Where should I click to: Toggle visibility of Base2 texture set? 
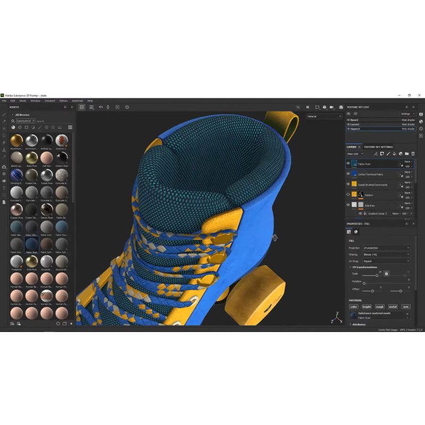pos(348,120)
